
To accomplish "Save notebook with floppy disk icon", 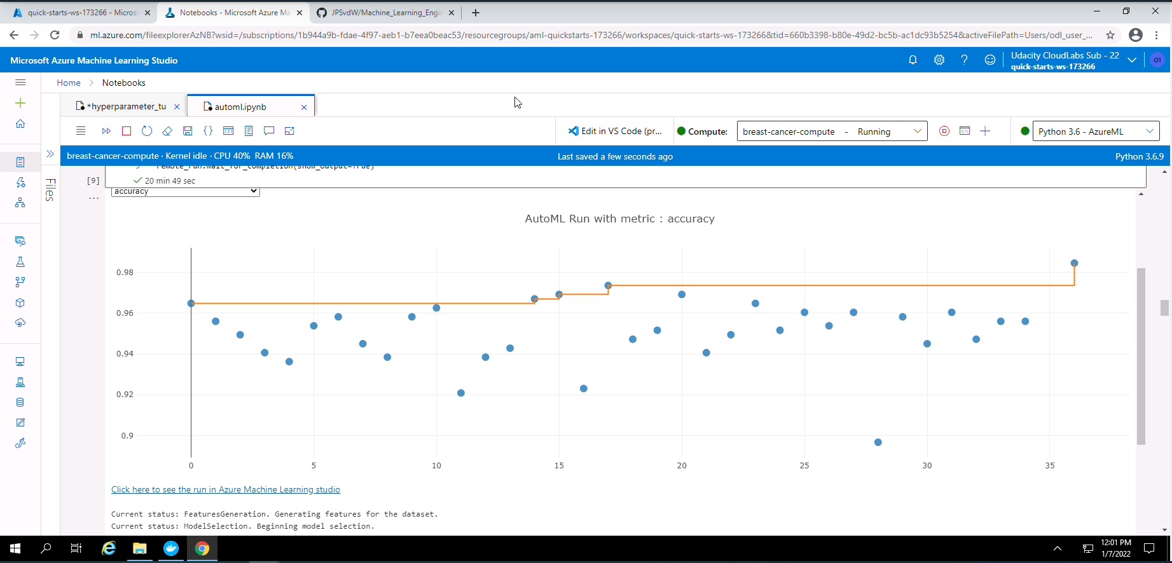I will pyautogui.click(x=188, y=131).
